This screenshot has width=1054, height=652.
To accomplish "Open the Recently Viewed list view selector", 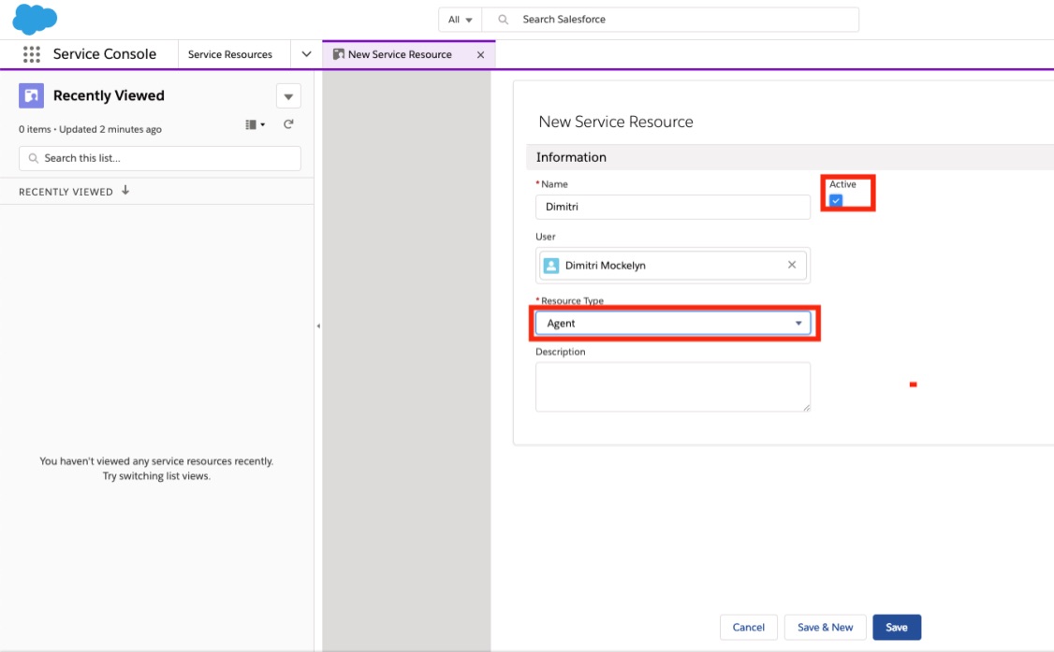I will pyautogui.click(x=288, y=96).
